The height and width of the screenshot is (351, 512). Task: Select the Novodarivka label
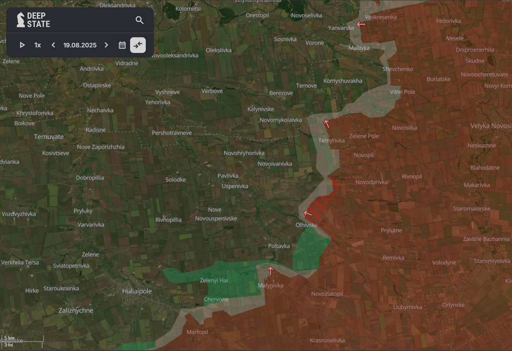pos(372,182)
